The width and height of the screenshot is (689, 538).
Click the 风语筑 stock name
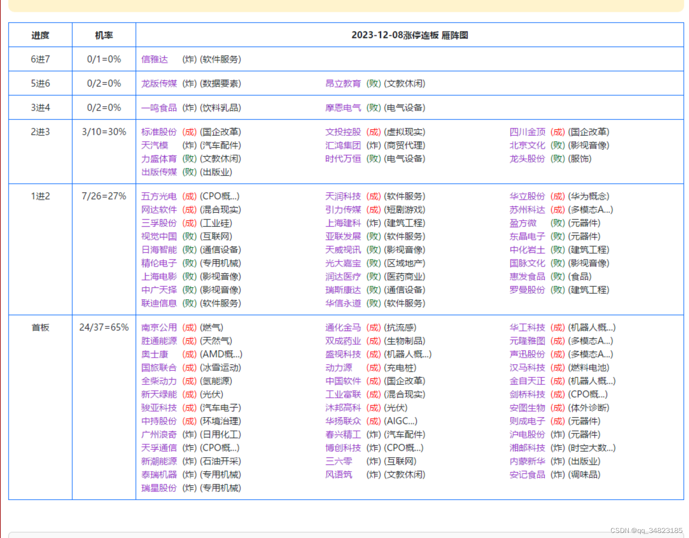[339, 475]
